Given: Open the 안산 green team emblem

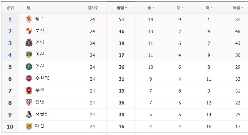Looking at the screenshot, I should point(29,67).
